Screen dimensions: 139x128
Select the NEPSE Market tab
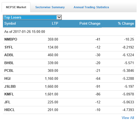click(x=16, y=7)
